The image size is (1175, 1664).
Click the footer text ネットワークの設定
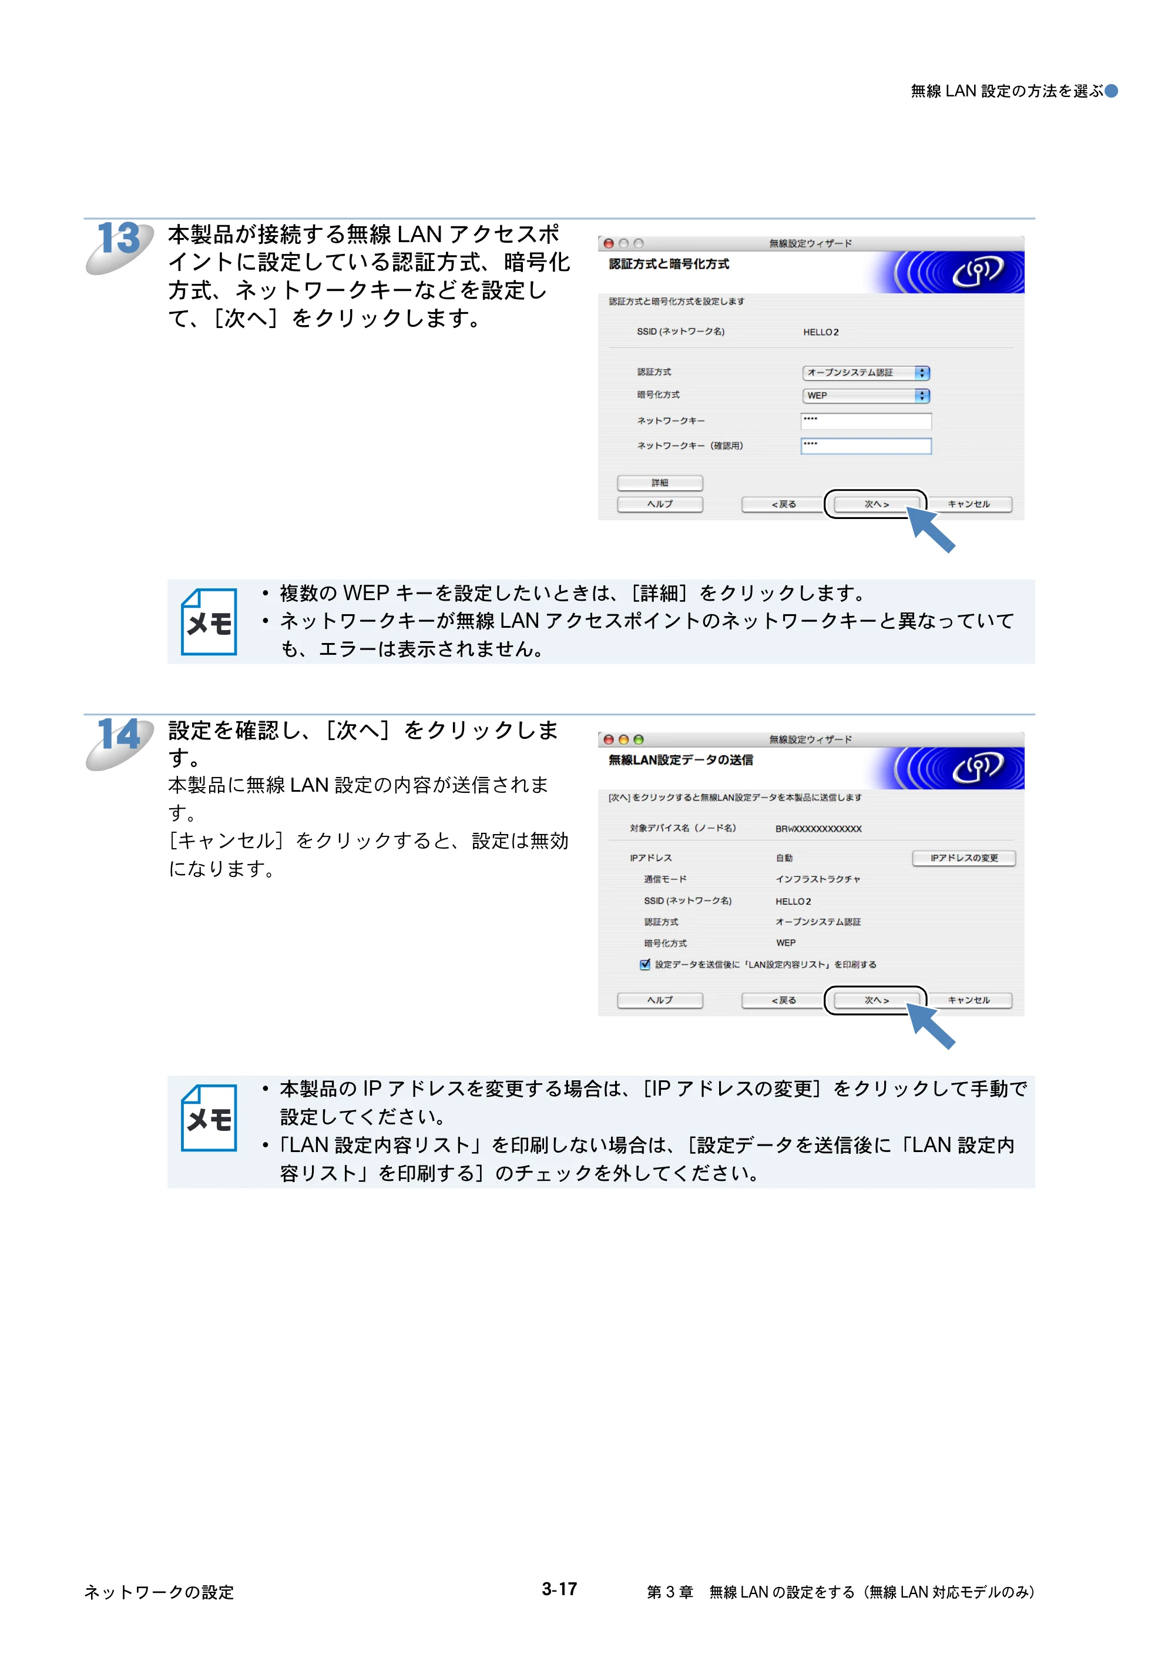[159, 1592]
